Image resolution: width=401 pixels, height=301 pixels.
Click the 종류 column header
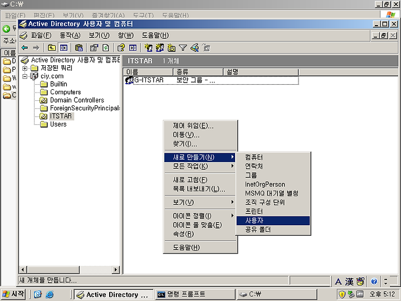(x=198, y=72)
